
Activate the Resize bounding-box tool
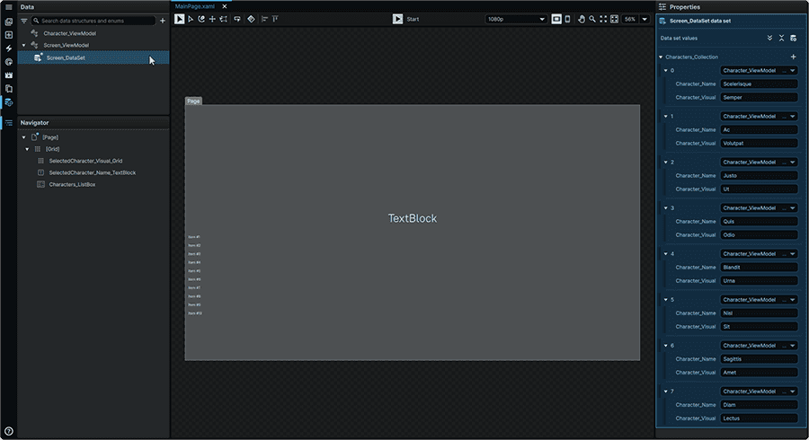point(224,19)
